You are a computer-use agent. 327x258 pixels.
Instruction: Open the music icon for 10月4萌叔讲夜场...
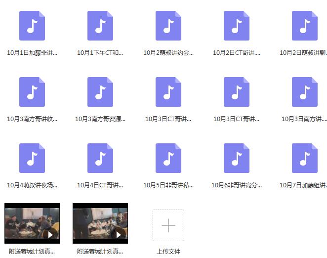click(32, 158)
